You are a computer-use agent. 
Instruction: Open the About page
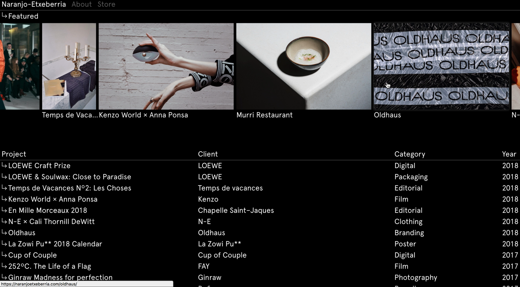click(82, 4)
